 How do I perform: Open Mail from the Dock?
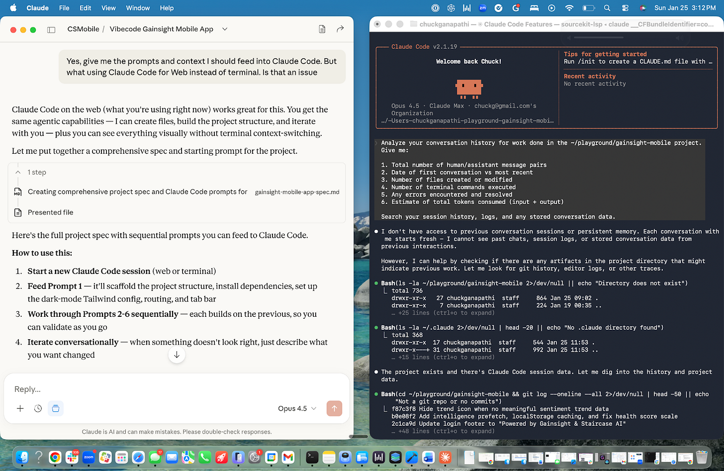(x=172, y=457)
